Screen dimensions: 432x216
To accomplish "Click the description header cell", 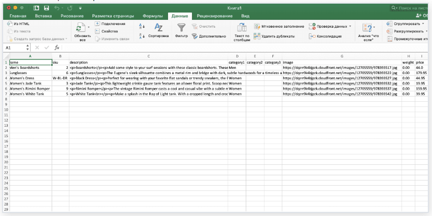I will coord(149,62).
